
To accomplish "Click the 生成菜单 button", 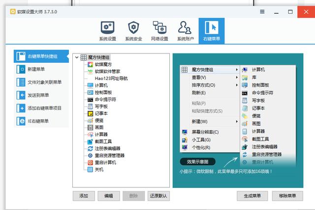I will [x=252, y=196].
